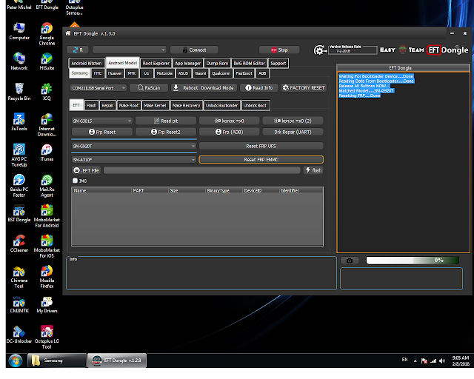Viewport: 474px width, 379px height.
Task: Open the Make Recovery sub-tab
Action: point(186,105)
